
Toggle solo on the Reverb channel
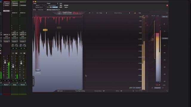21,53
